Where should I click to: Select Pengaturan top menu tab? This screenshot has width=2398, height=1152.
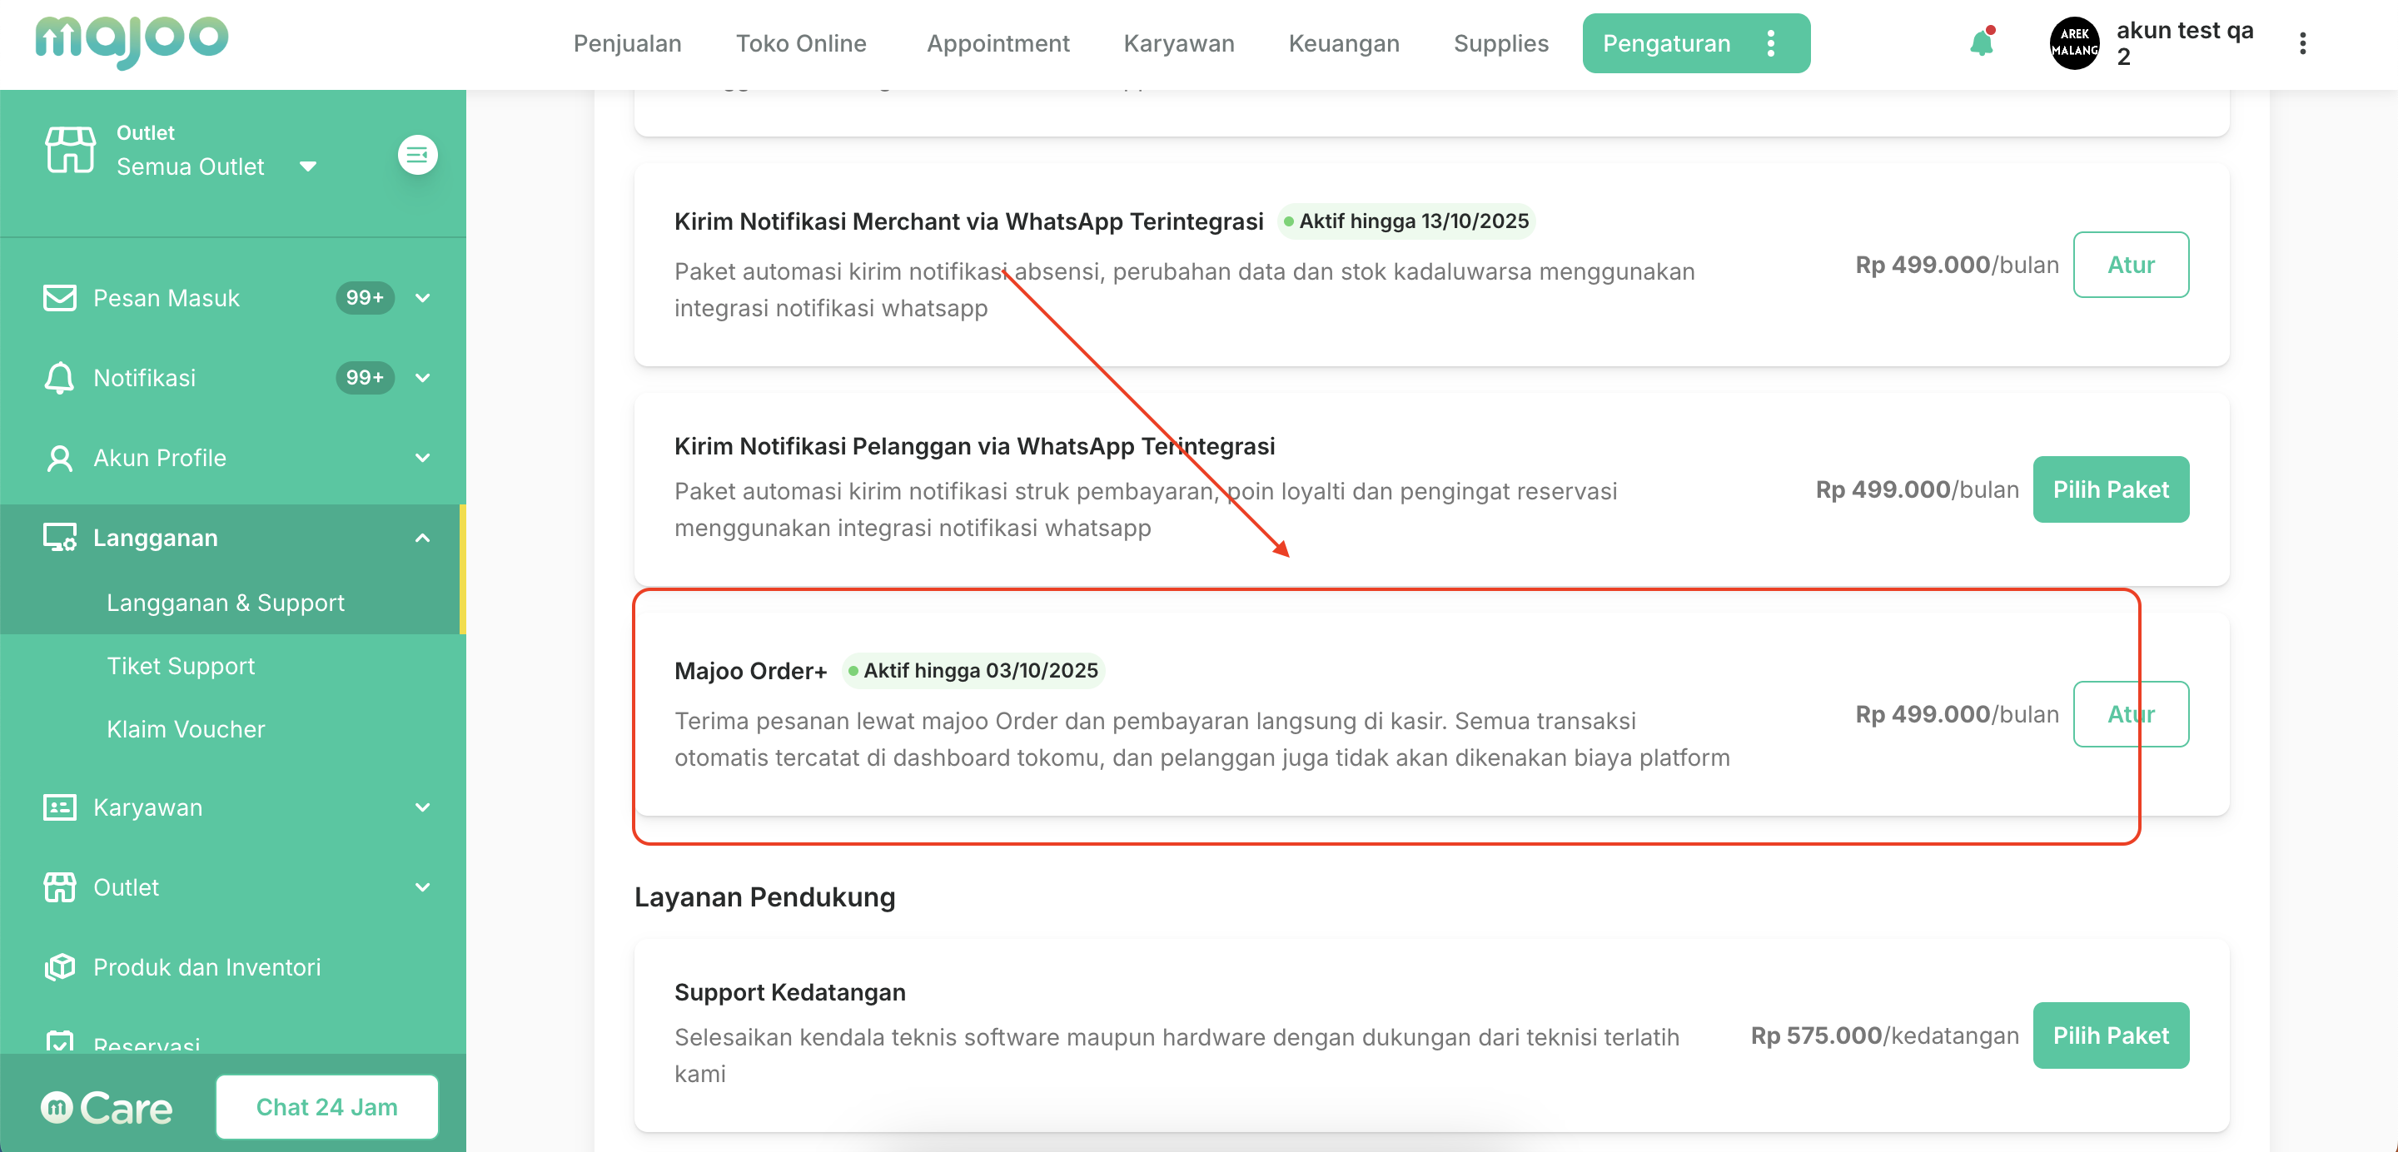[1666, 44]
